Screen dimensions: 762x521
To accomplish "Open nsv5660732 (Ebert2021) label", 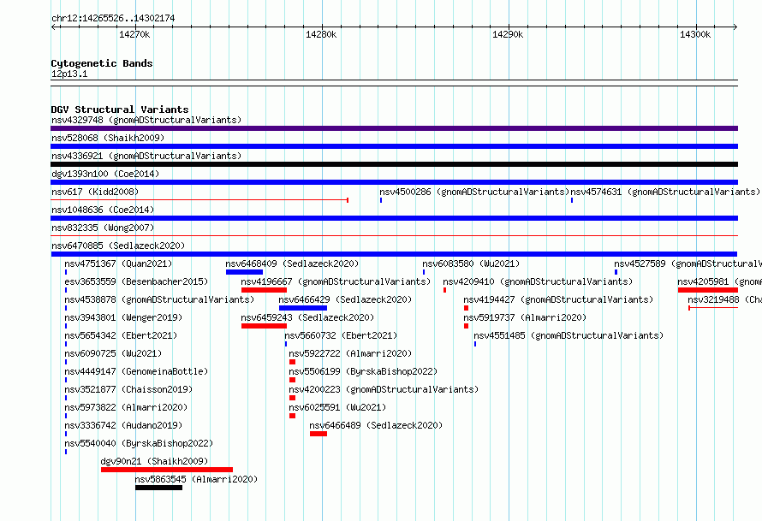I will click(341, 335).
